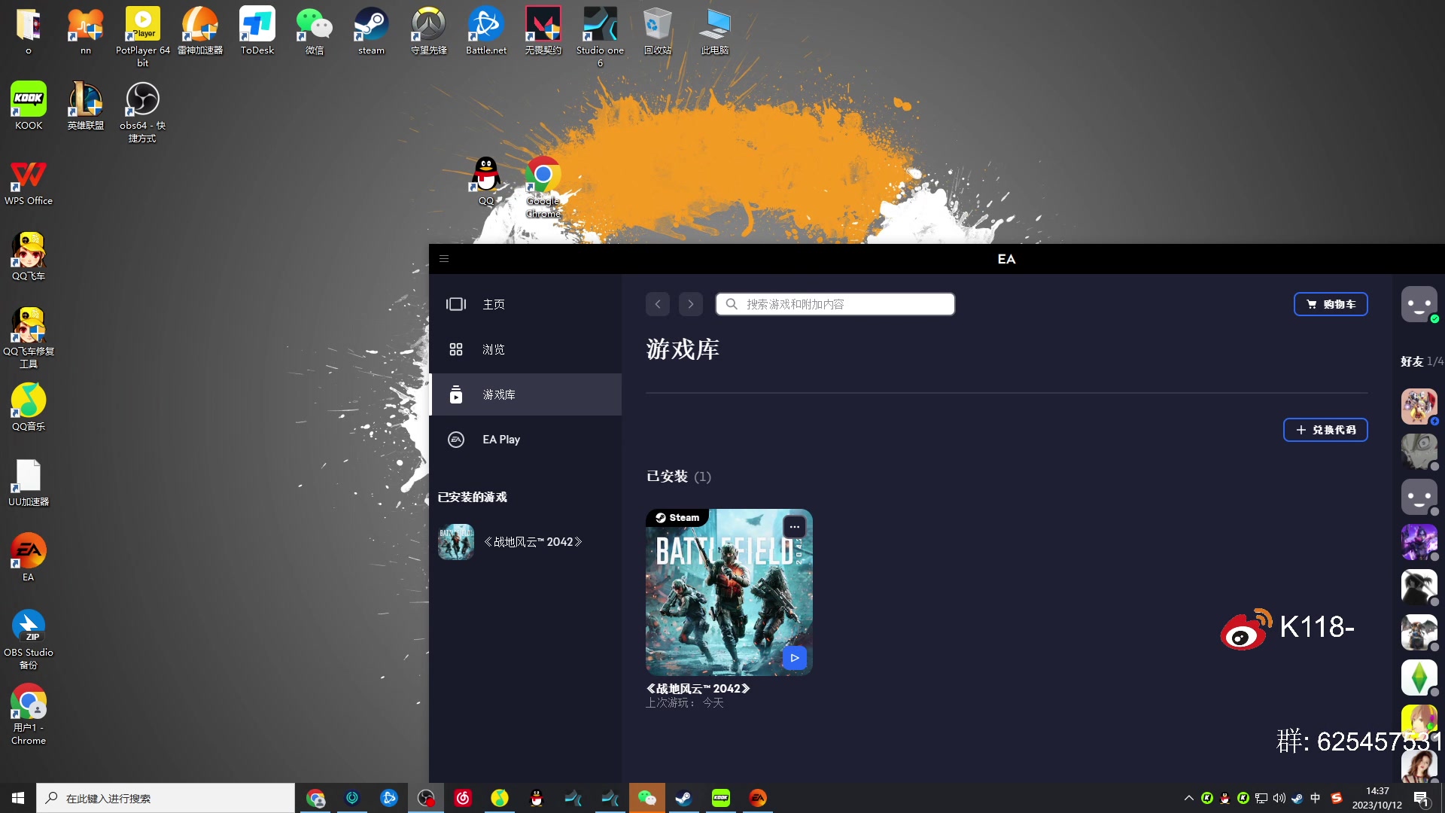Start Battlefield 2042 with the blue play button

coord(795,658)
